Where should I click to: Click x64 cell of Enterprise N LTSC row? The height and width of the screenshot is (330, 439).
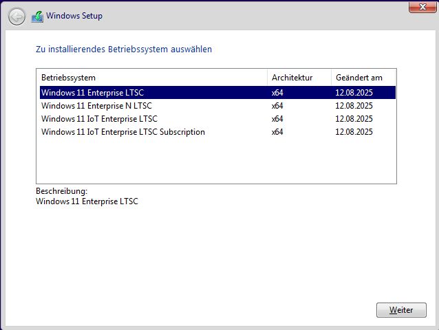pyautogui.click(x=277, y=106)
